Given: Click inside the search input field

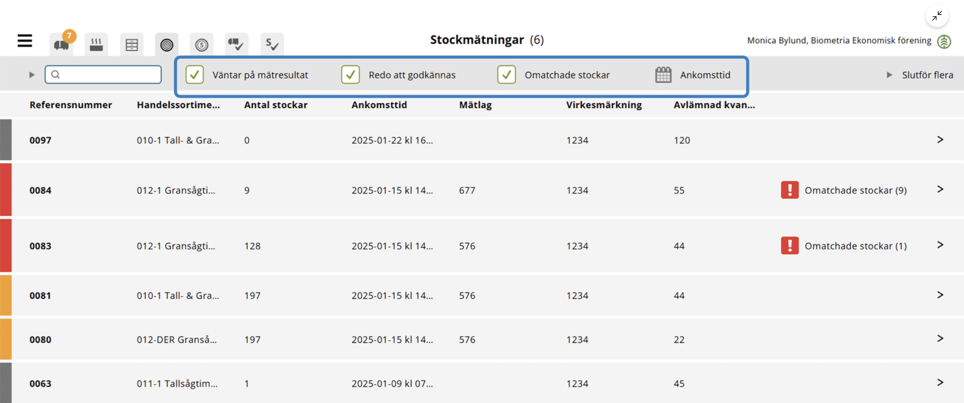Looking at the screenshot, I should pos(103,74).
